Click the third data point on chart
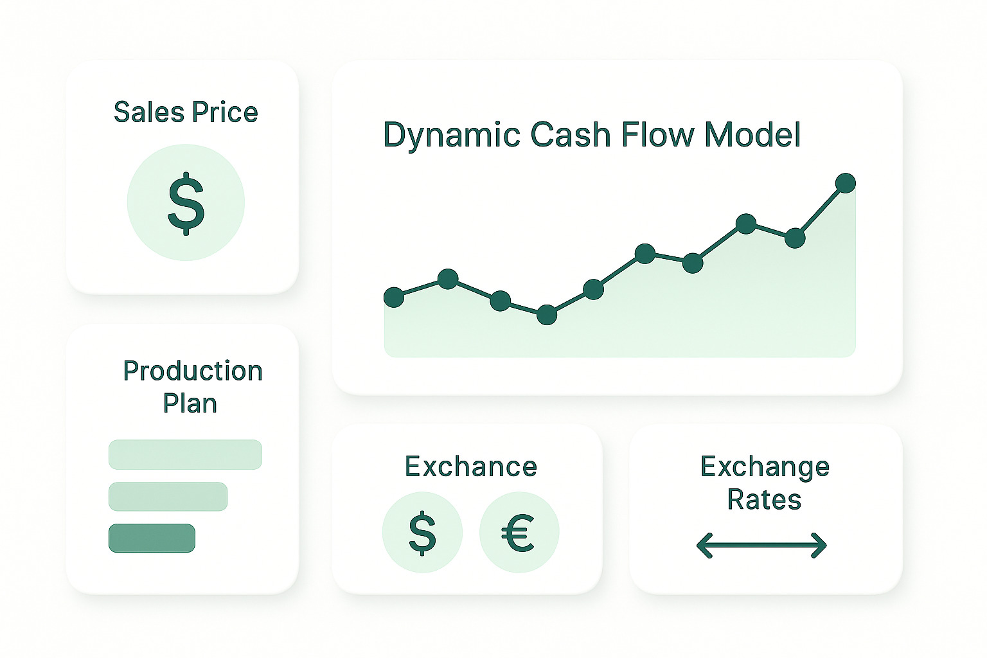 click(500, 301)
